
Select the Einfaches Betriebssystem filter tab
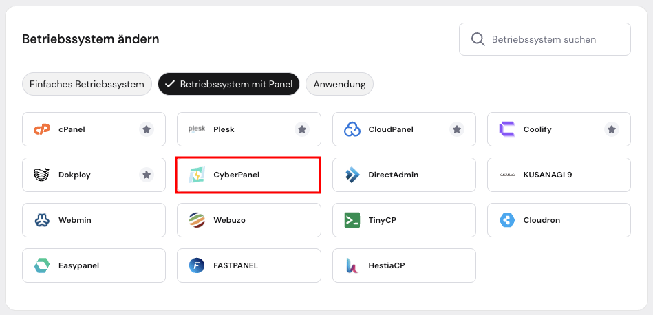click(87, 84)
